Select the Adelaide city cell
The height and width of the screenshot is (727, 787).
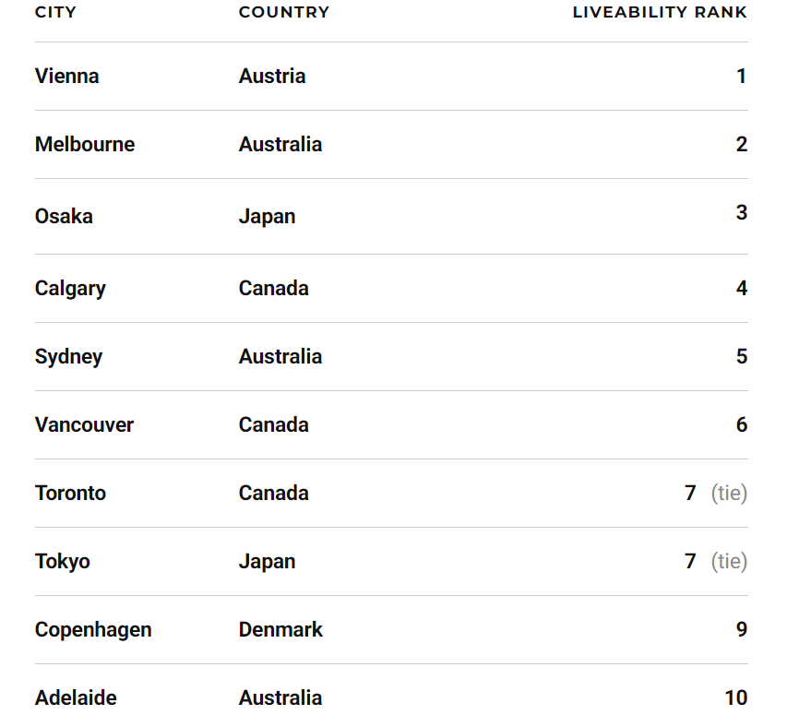point(76,697)
